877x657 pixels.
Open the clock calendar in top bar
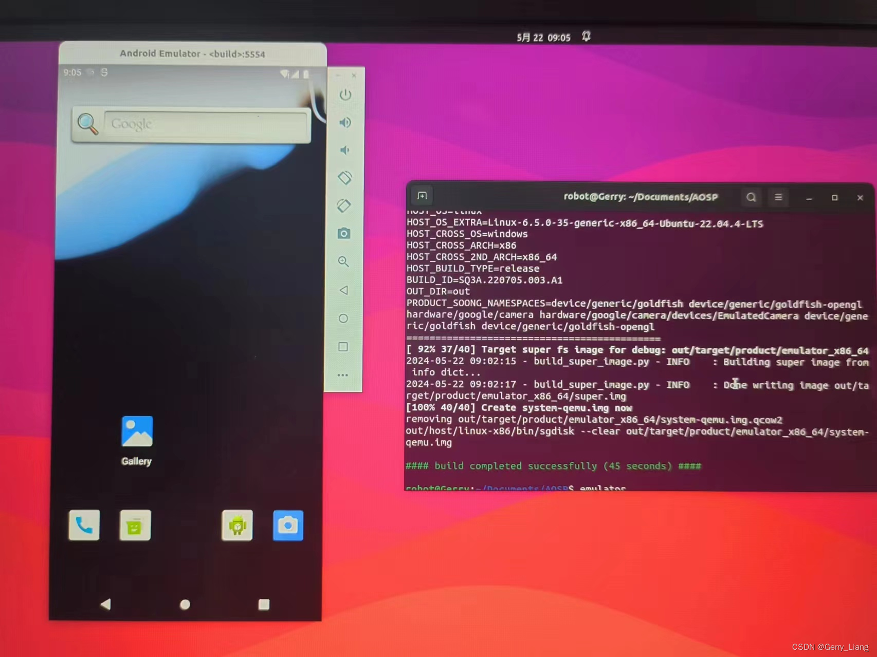[x=543, y=37]
